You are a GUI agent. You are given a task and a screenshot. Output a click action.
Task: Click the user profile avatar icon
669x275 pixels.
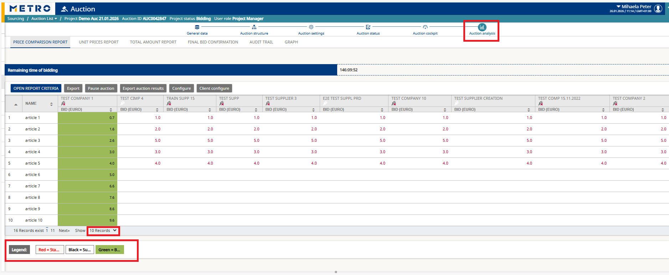658,9
